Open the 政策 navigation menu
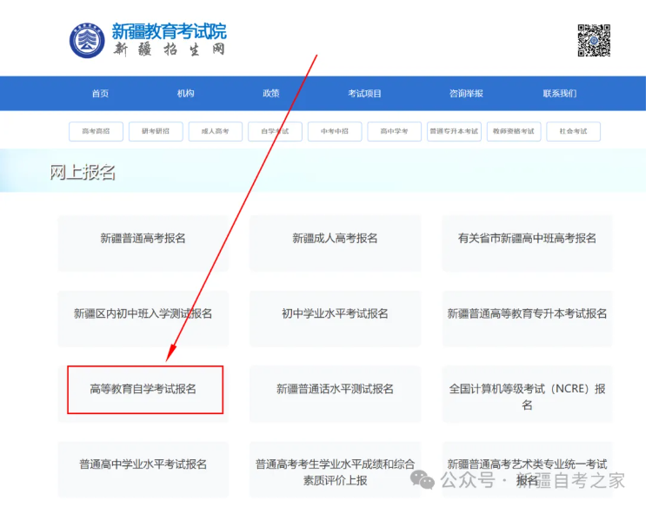This screenshot has width=652, height=507. (x=271, y=94)
